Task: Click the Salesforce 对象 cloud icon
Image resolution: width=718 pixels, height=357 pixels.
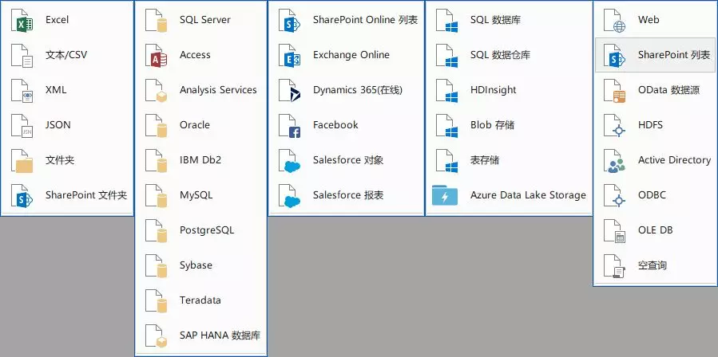Action: click(x=289, y=161)
